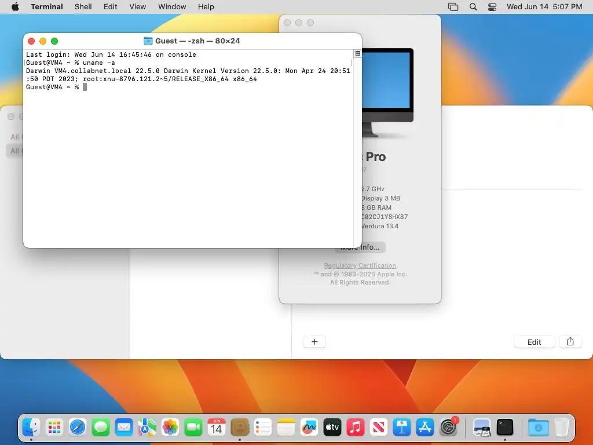593x445 pixels.
Task: Launch Apple TV from the dock
Action: click(x=332, y=427)
